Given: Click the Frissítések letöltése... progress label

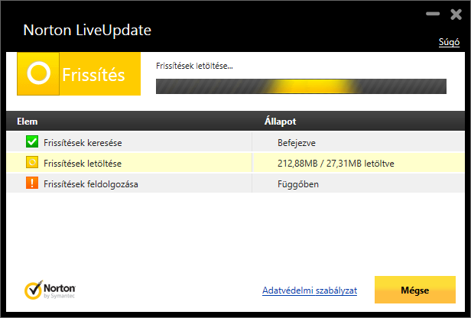Looking at the screenshot, I should 194,66.
